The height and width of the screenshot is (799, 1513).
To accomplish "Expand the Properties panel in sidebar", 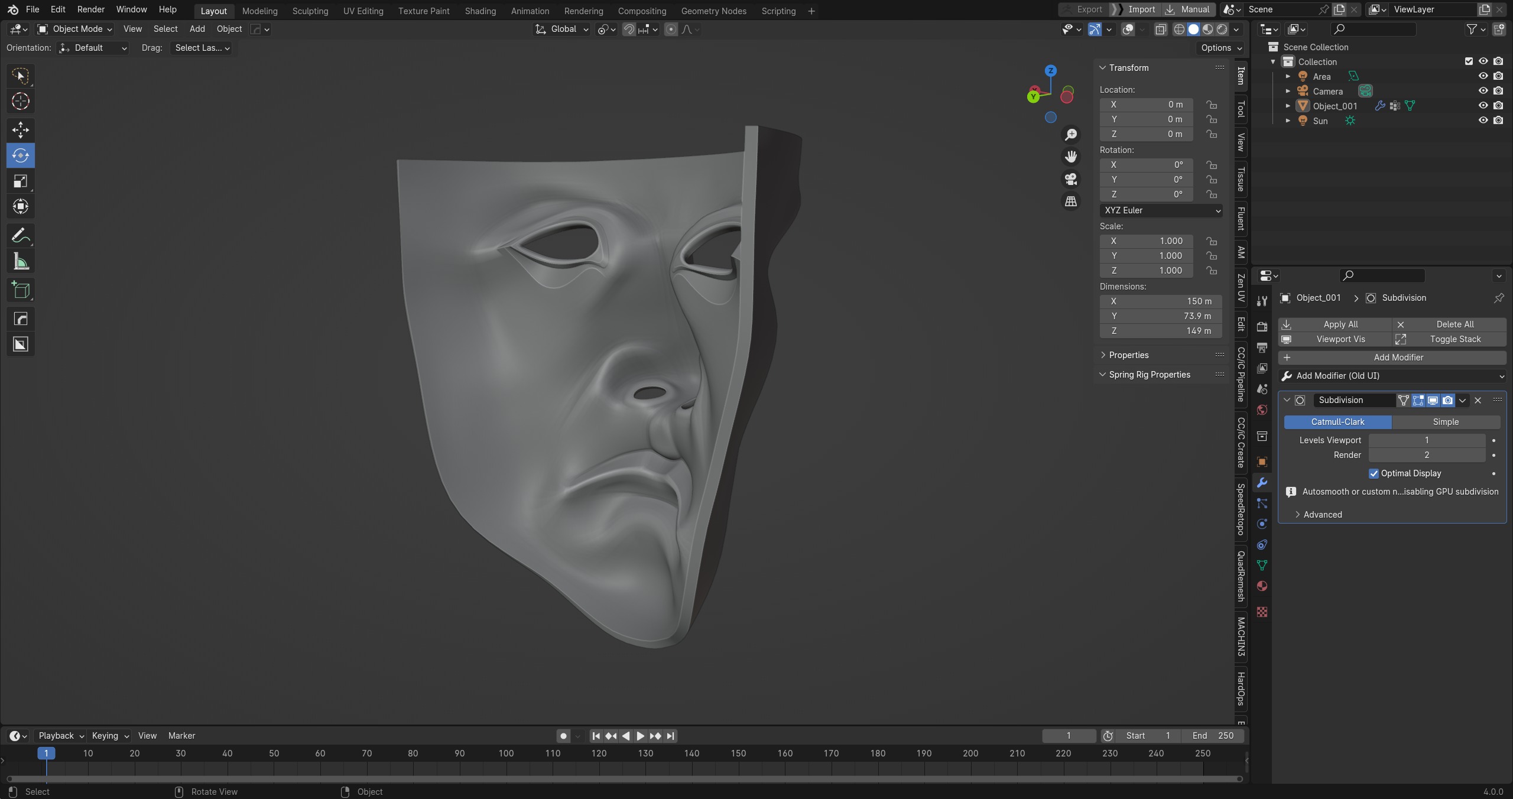I will (x=1129, y=355).
